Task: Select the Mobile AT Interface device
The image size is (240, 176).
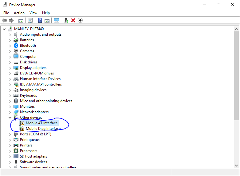Action: pos(41,123)
